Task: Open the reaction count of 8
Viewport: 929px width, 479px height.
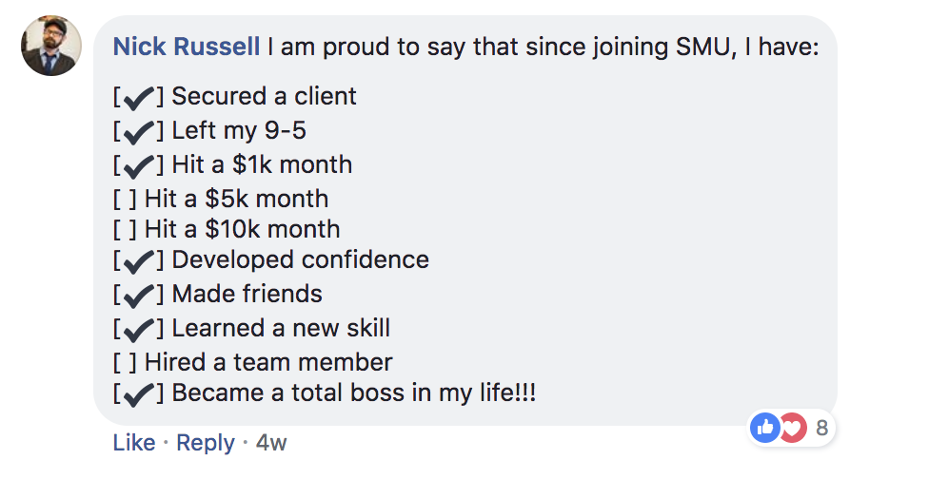Action: coord(821,428)
